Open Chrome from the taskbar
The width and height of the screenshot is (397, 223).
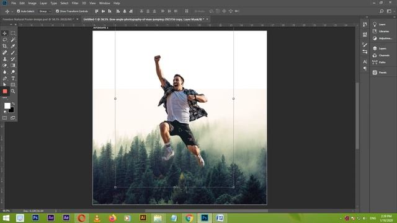tap(189, 218)
